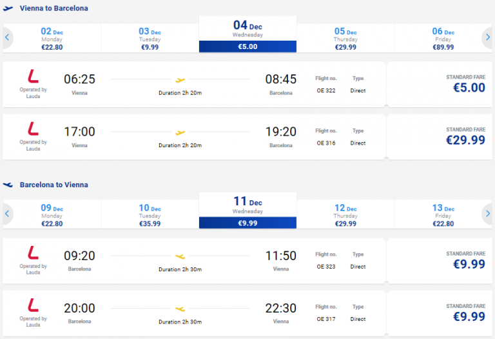
Task: Select the 12 Dec Thursday return tab
Action: tap(345, 215)
